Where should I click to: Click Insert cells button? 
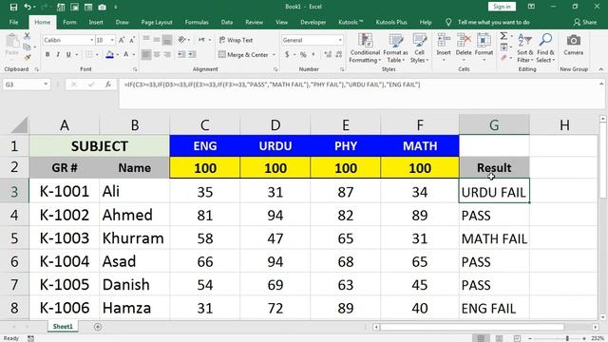pyautogui.click(x=444, y=48)
